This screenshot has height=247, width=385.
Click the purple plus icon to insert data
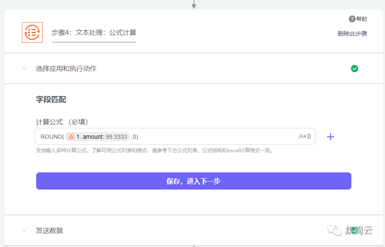point(330,137)
